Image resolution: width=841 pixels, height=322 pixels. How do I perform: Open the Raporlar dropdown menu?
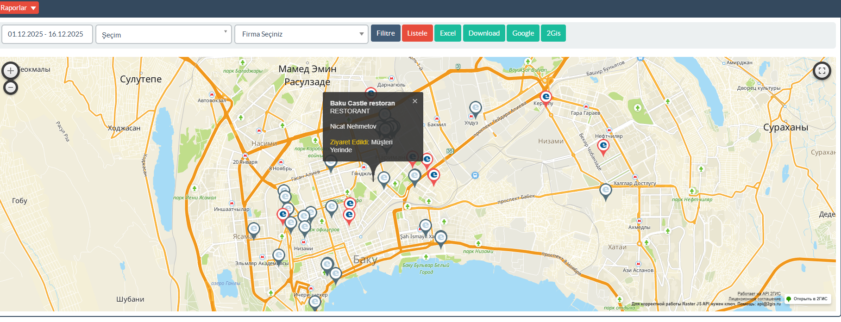(x=19, y=8)
